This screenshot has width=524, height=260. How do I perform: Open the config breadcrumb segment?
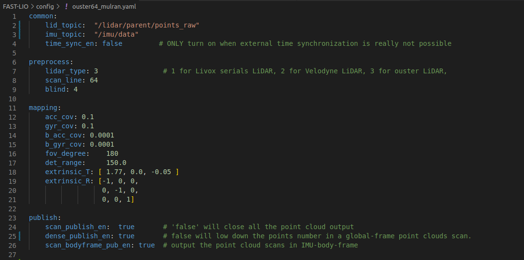pyautogui.click(x=44, y=6)
